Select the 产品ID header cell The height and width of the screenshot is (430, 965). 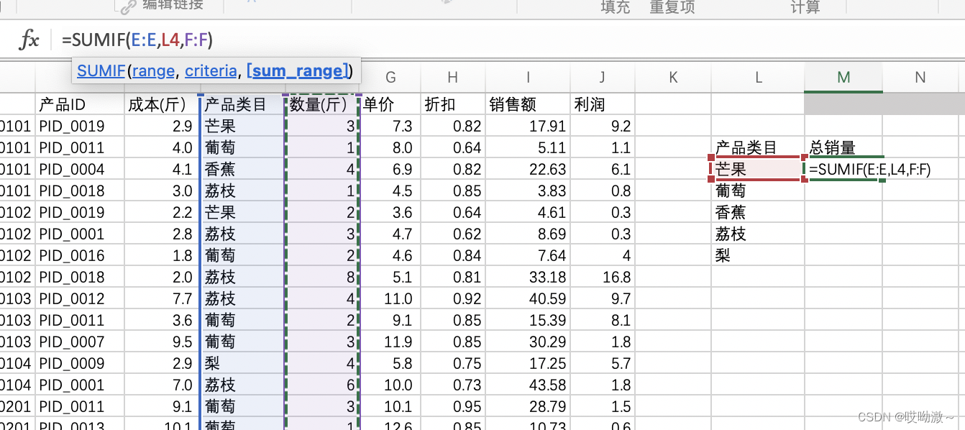(x=80, y=104)
